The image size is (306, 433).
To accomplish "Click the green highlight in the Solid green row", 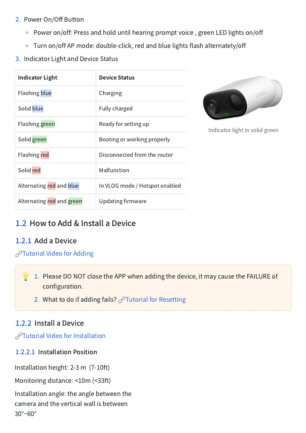I will [39, 140].
